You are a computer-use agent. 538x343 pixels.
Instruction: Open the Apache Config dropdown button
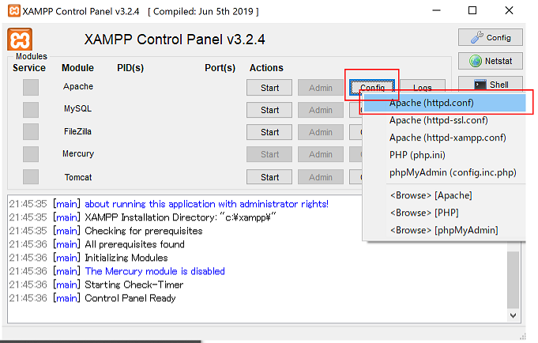(x=372, y=87)
